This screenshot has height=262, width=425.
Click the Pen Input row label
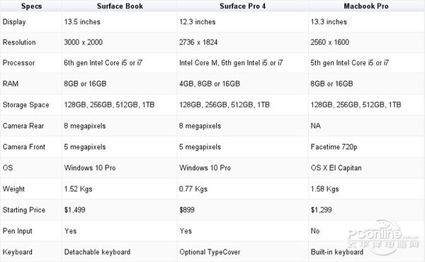point(17,231)
